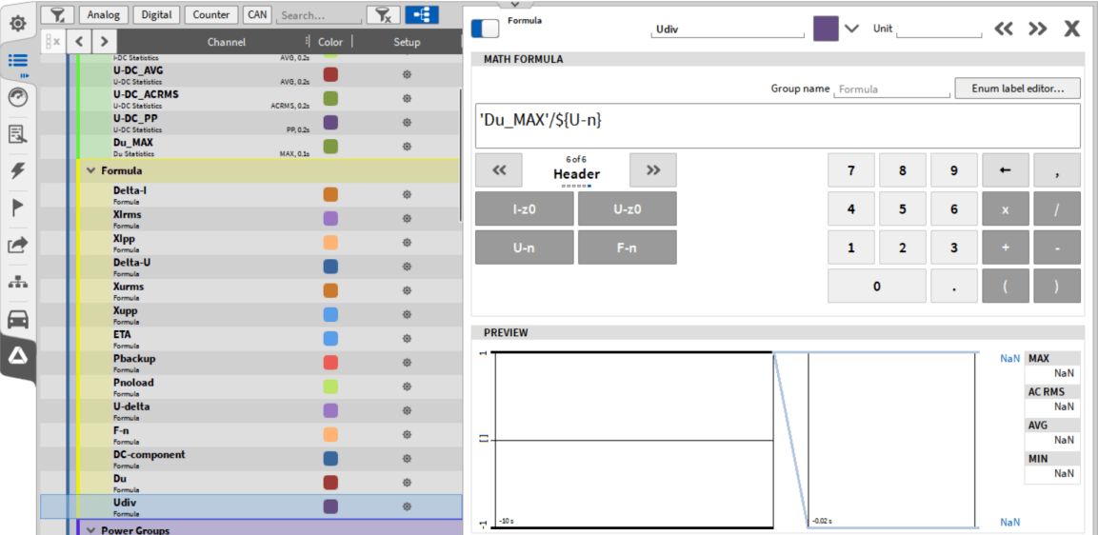Open the settings gear in the sidebar

click(x=17, y=23)
